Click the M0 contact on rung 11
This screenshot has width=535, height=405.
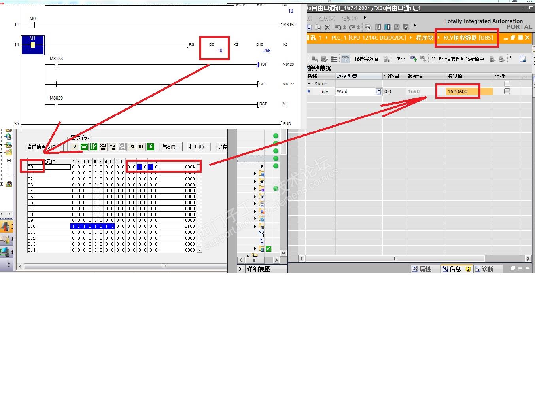pos(32,25)
